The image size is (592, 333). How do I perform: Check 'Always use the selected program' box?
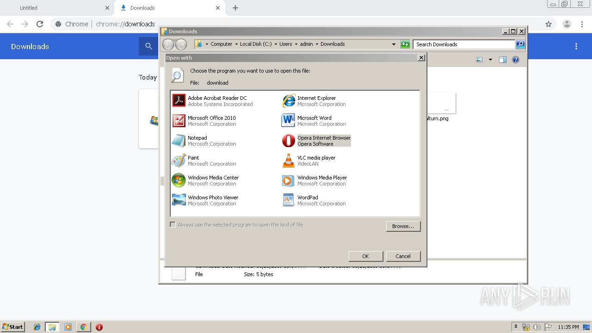pyautogui.click(x=173, y=225)
